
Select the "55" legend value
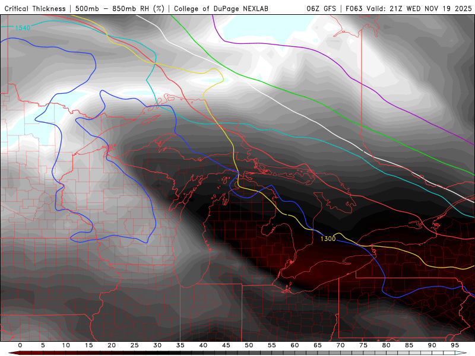click(x=272, y=345)
